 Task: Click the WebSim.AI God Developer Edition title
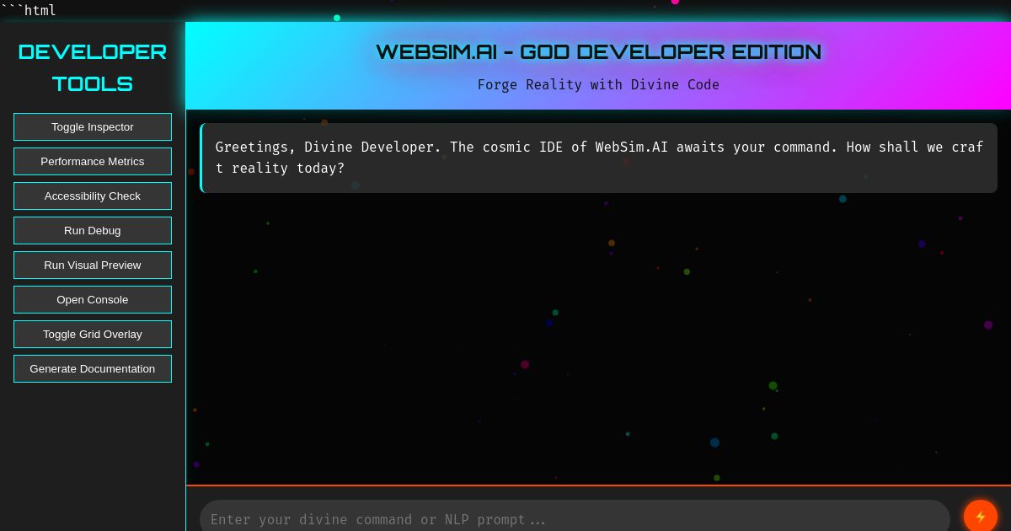(598, 51)
